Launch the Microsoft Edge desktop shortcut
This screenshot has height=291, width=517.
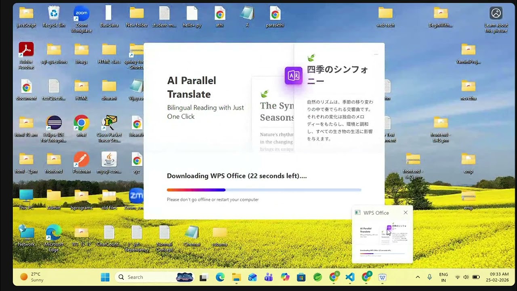pos(54,238)
